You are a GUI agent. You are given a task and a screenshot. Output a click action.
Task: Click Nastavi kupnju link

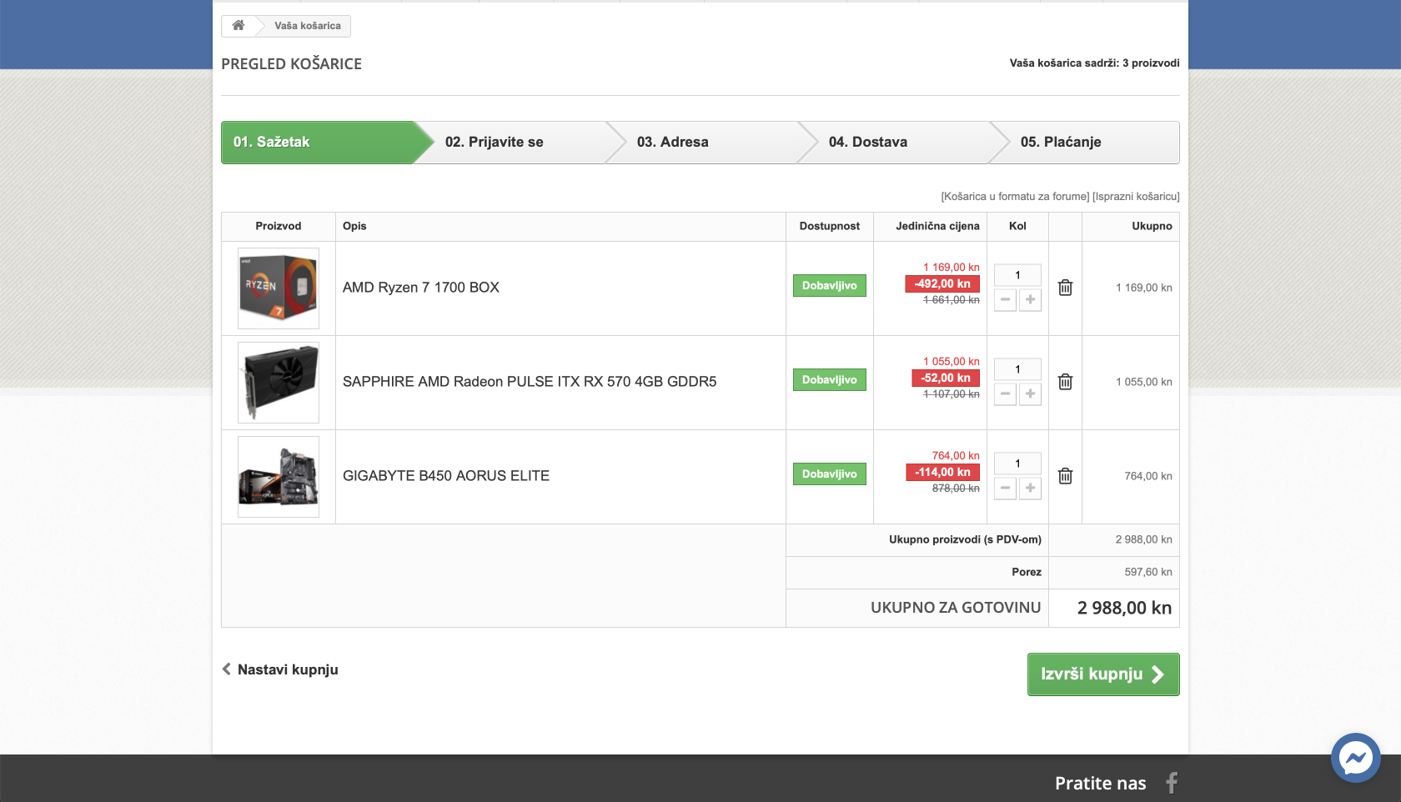[x=280, y=669]
